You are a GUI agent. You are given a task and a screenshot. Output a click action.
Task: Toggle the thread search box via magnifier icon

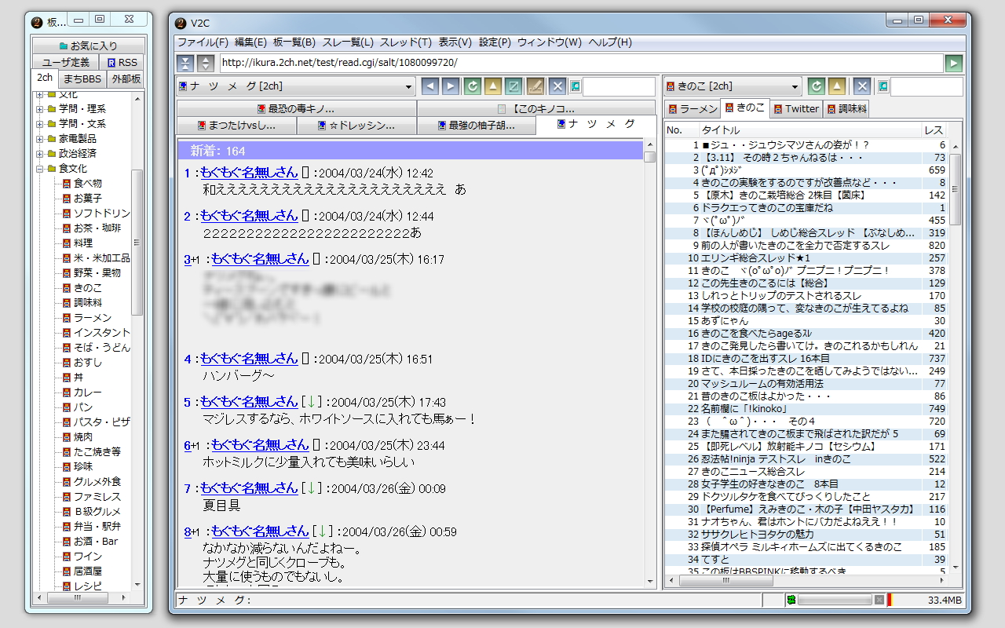coord(575,86)
